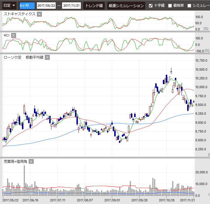The width and height of the screenshot is (210, 204).
Task: Click the end date field 2017/11/21
Action: point(71,6)
